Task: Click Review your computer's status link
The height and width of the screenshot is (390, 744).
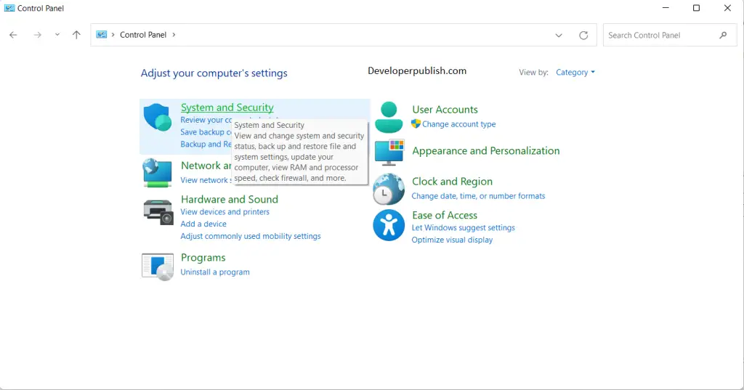Action: [x=206, y=120]
